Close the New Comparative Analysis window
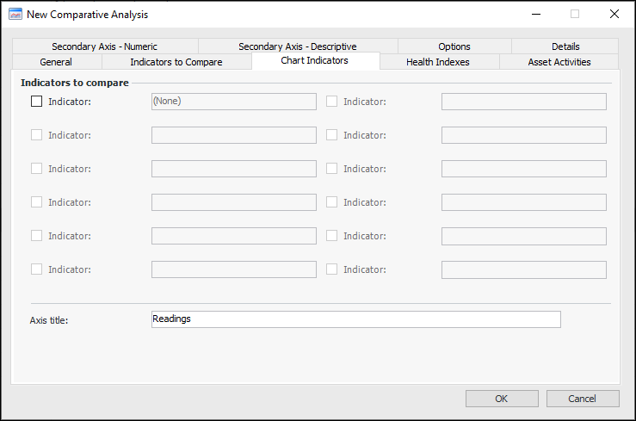The height and width of the screenshot is (421, 636). (614, 14)
